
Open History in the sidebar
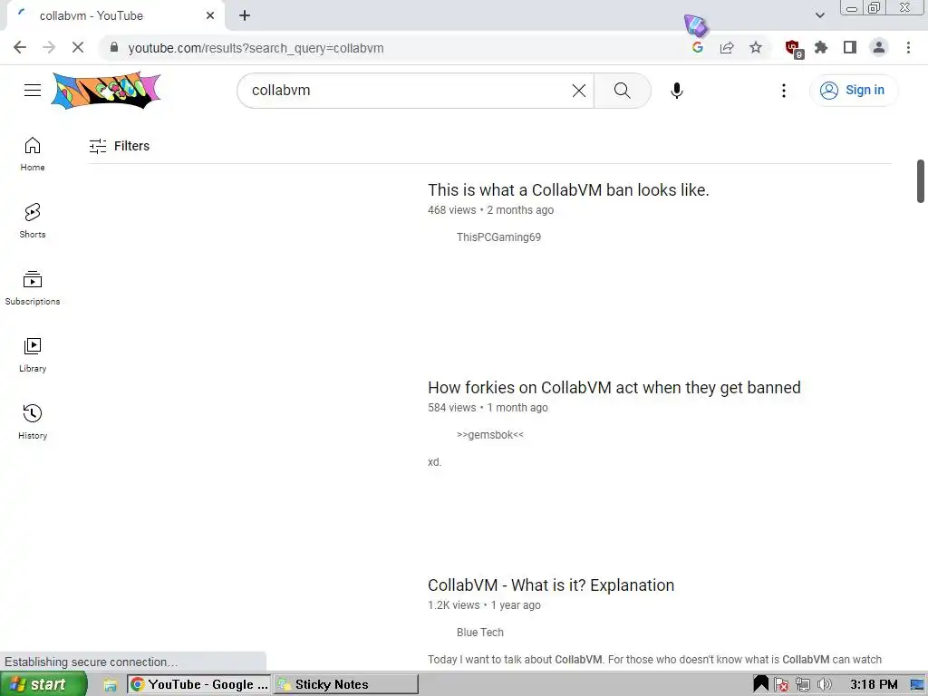[x=33, y=421]
